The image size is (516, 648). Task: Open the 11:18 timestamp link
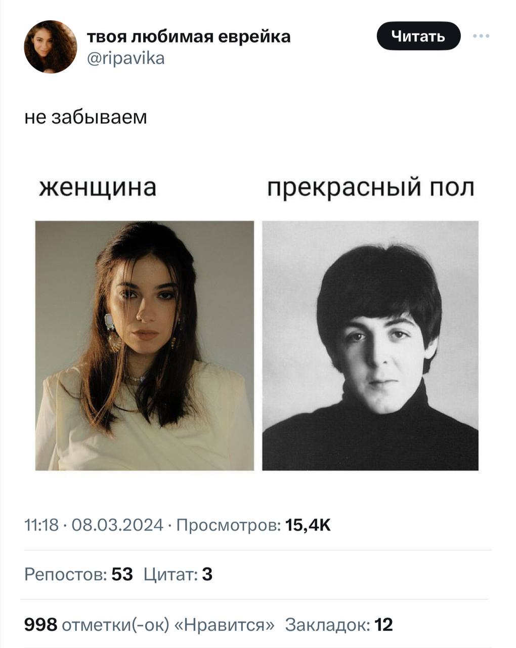coord(41,525)
